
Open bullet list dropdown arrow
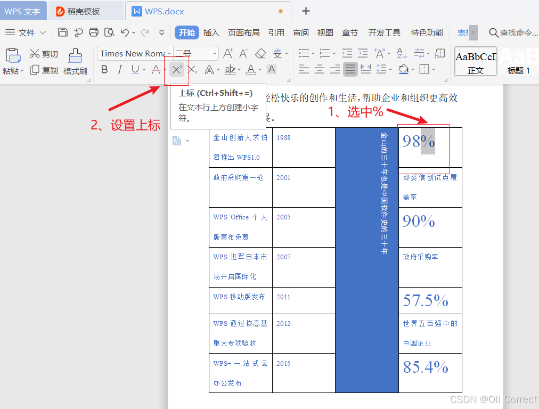coord(313,54)
